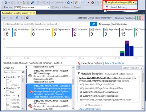Open settings gear in Application Insights Search
This screenshot has width=146, height=112.
[x=27, y=18]
